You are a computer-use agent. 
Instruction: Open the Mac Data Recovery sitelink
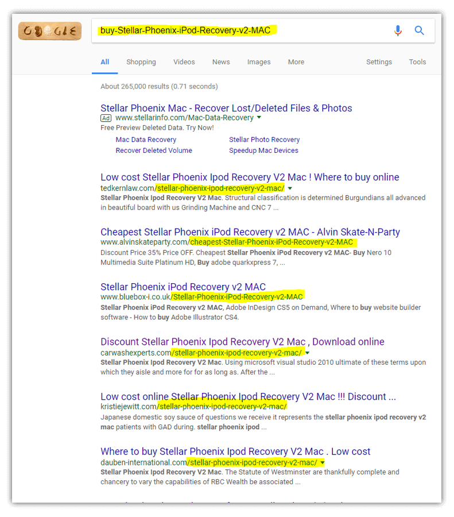click(x=146, y=140)
